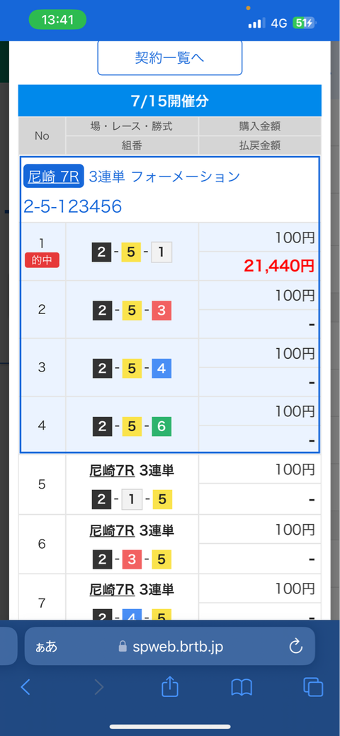Select the 購入金額 column header
340x736 pixels.
coord(260,126)
